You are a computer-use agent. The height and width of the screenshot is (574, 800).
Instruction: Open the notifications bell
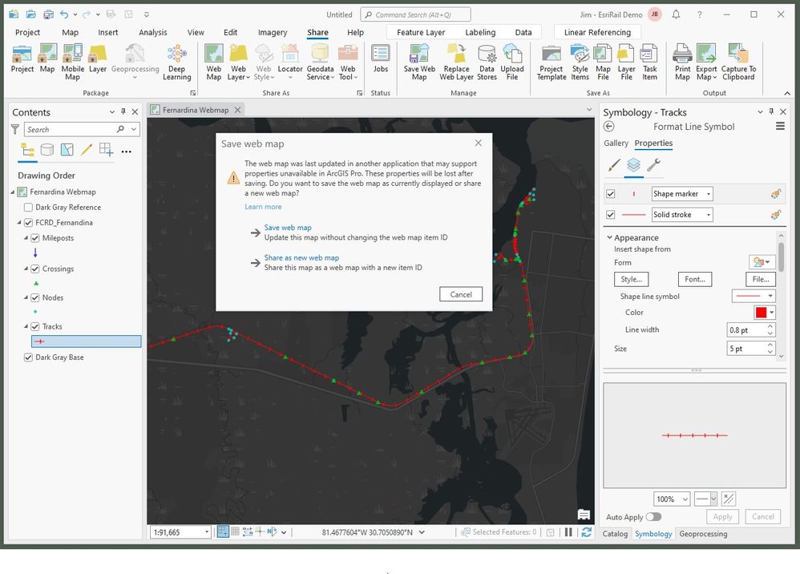click(x=676, y=14)
